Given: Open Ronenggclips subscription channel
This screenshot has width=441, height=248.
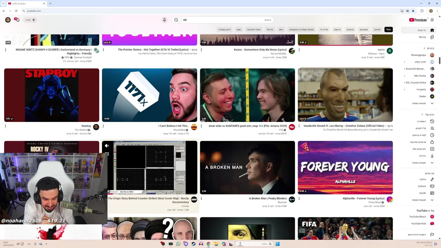Looking at the screenshot, I should click(419, 55).
